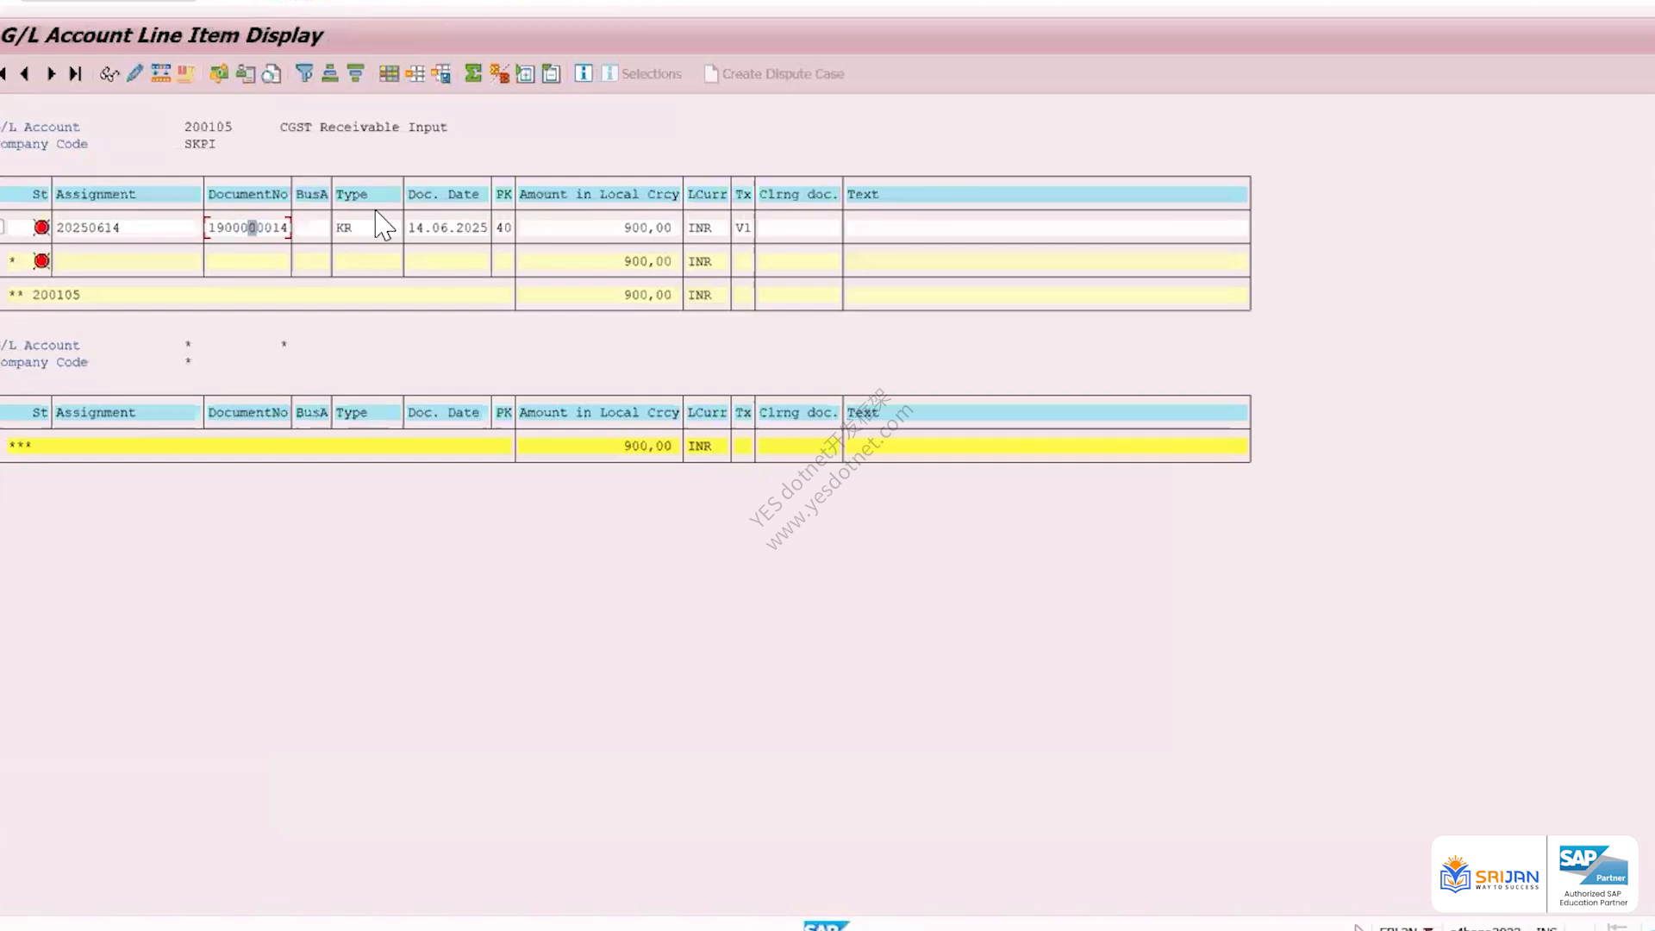
Task: Click the BusA column header in top table
Action: pyautogui.click(x=312, y=195)
